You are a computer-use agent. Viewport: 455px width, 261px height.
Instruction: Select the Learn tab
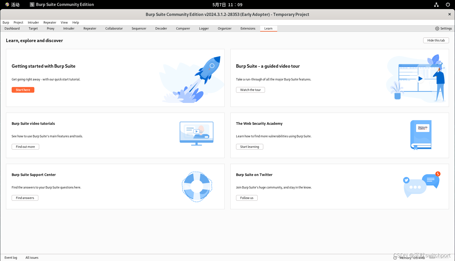(268, 28)
